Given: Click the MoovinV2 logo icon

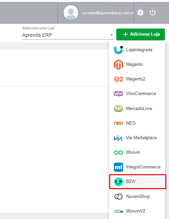Looking at the screenshot, I should [118, 211].
